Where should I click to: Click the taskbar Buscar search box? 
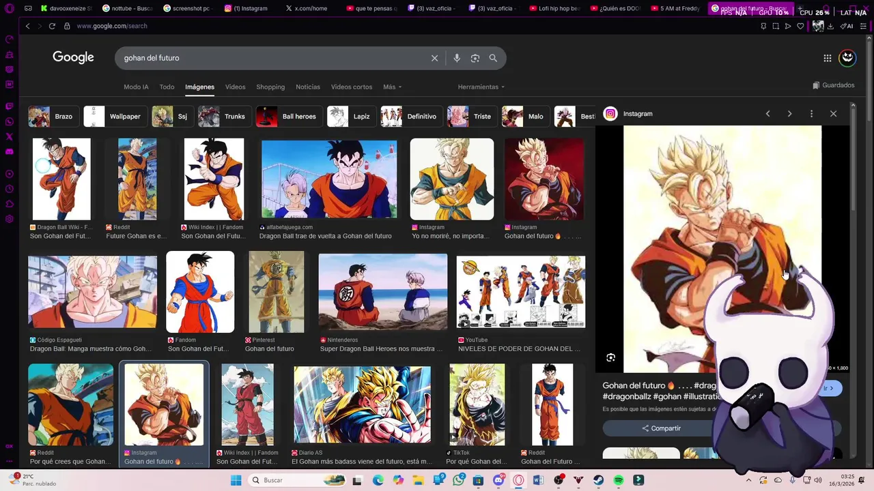pyautogui.click(x=298, y=480)
